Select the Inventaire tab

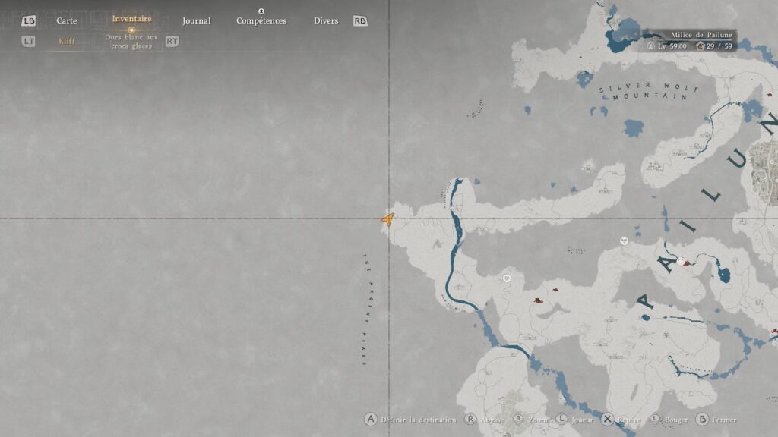[131, 19]
